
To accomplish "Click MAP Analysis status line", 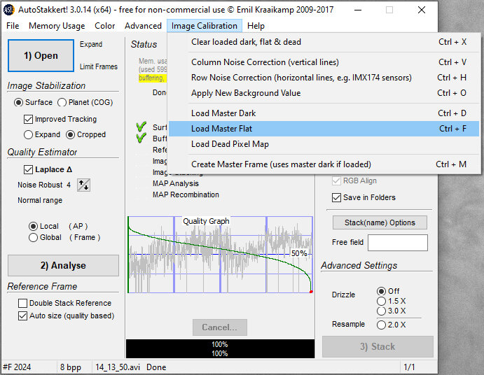I will point(176,184).
